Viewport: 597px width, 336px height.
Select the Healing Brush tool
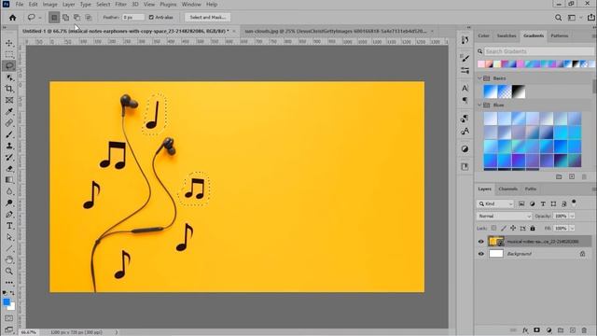tap(9, 123)
